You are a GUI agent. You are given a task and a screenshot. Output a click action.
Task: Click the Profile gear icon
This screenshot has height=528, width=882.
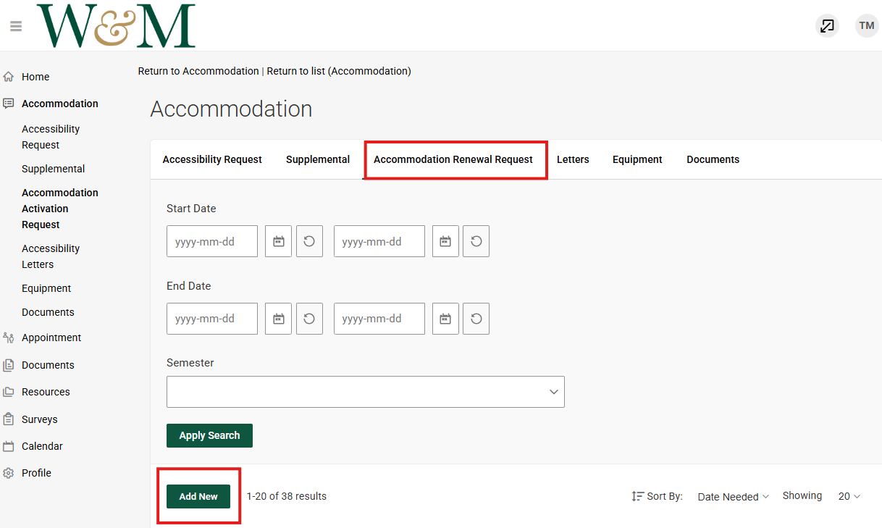coord(9,473)
